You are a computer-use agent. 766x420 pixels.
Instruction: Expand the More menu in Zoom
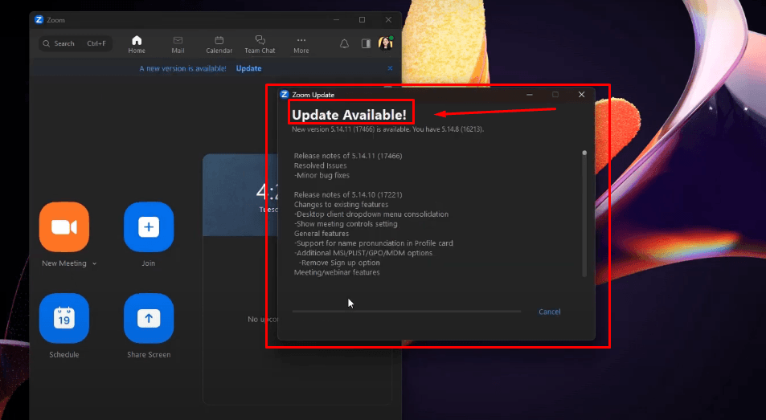tap(301, 44)
